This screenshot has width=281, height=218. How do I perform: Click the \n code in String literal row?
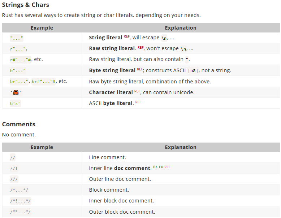pyautogui.click(x=164, y=38)
